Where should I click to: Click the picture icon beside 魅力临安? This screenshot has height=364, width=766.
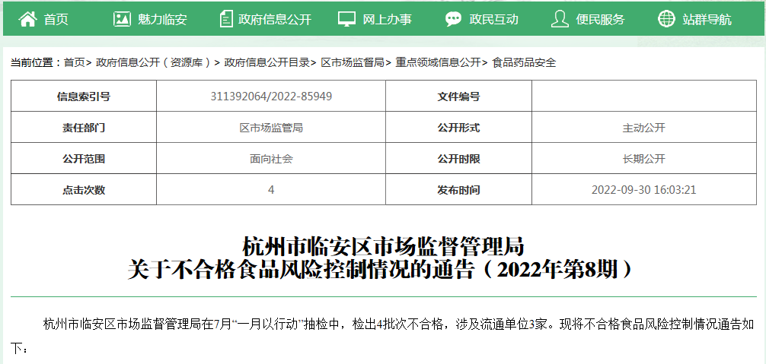pyautogui.click(x=122, y=19)
